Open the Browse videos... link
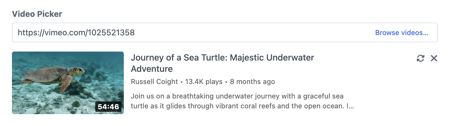The image size is (450, 126). 401,33
